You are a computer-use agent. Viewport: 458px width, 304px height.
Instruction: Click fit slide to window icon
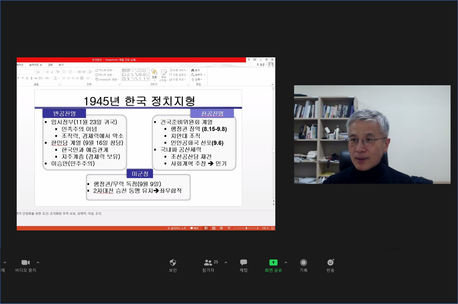(x=273, y=228)
